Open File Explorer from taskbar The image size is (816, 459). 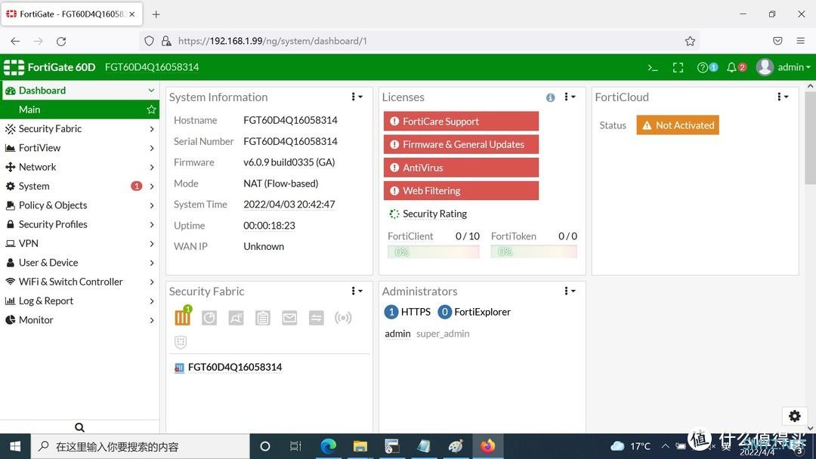(x=360, y=446)
